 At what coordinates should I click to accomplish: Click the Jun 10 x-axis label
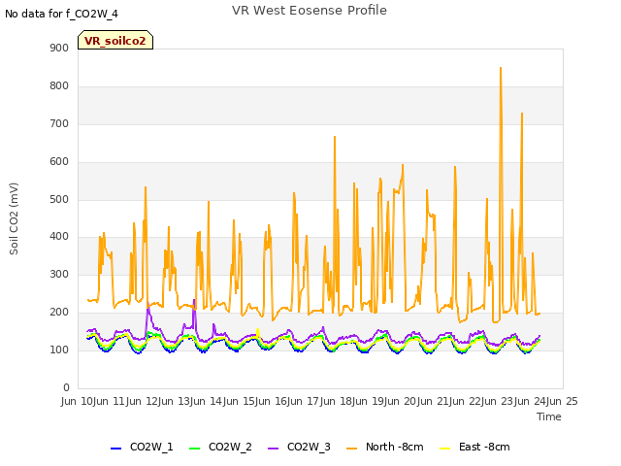[78, 401]
